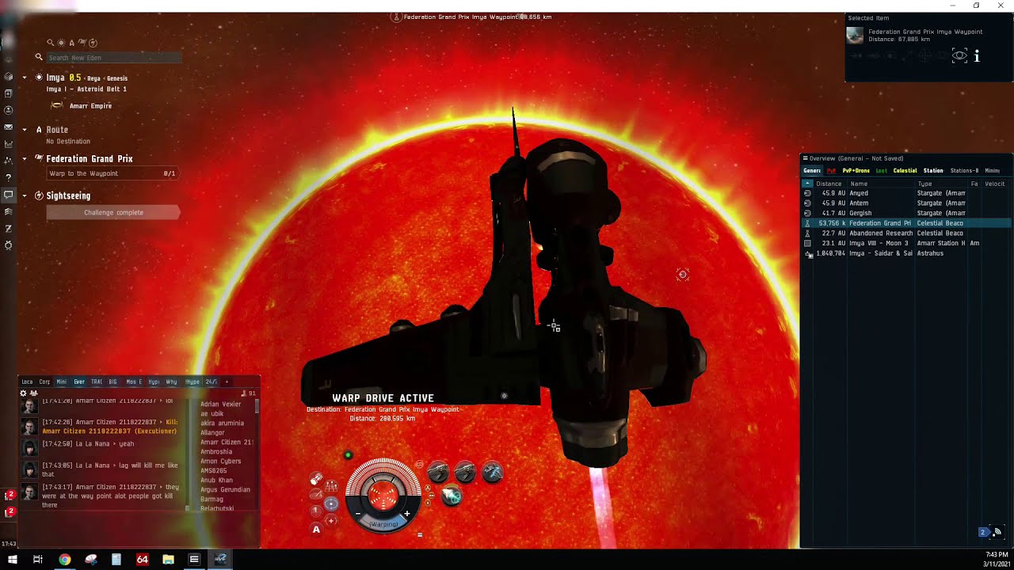Switch to the Station overview tab
1014x570 pixels.
point(933,171)
